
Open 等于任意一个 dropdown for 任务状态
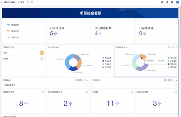(x=170, y=80)
